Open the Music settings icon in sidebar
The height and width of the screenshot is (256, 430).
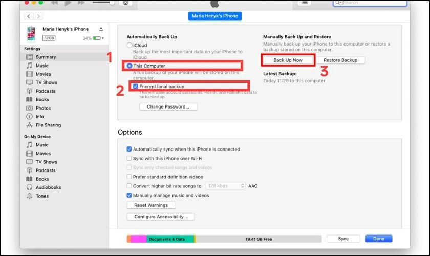29,66
